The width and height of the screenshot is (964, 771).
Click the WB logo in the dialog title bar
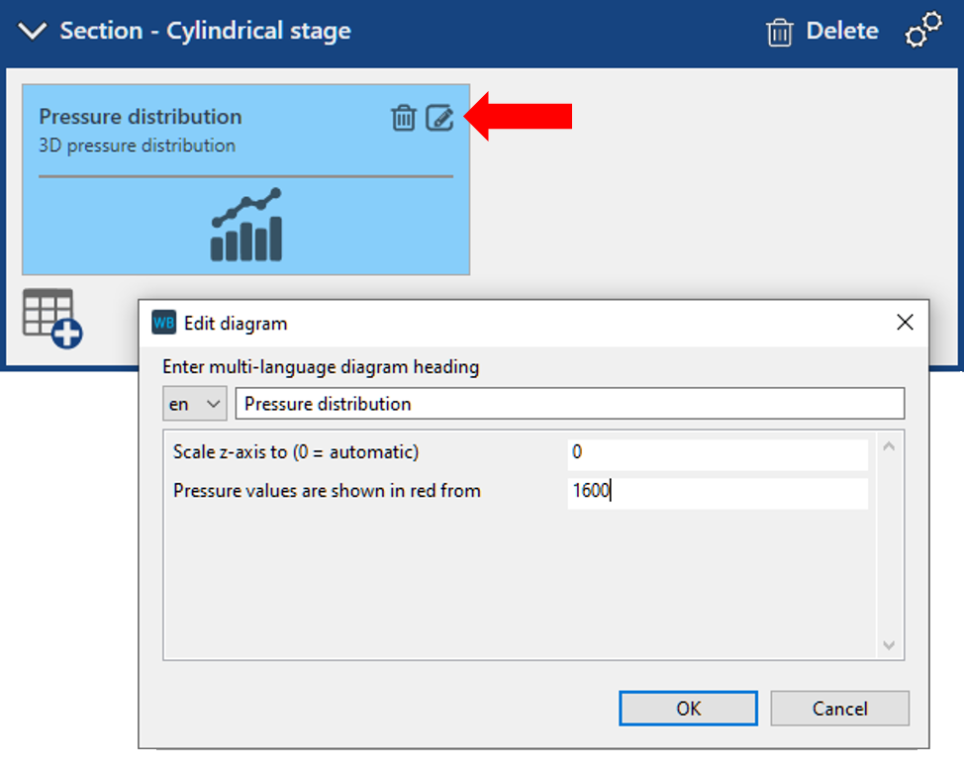[163, 324]
